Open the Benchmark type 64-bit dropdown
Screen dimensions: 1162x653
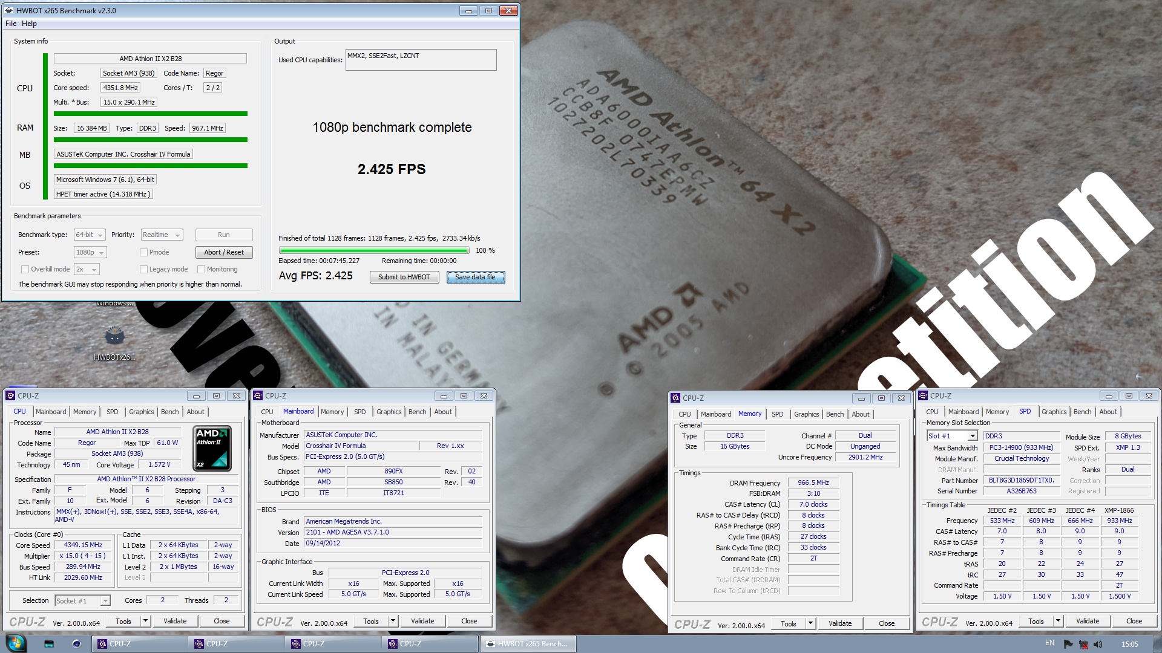90,235
